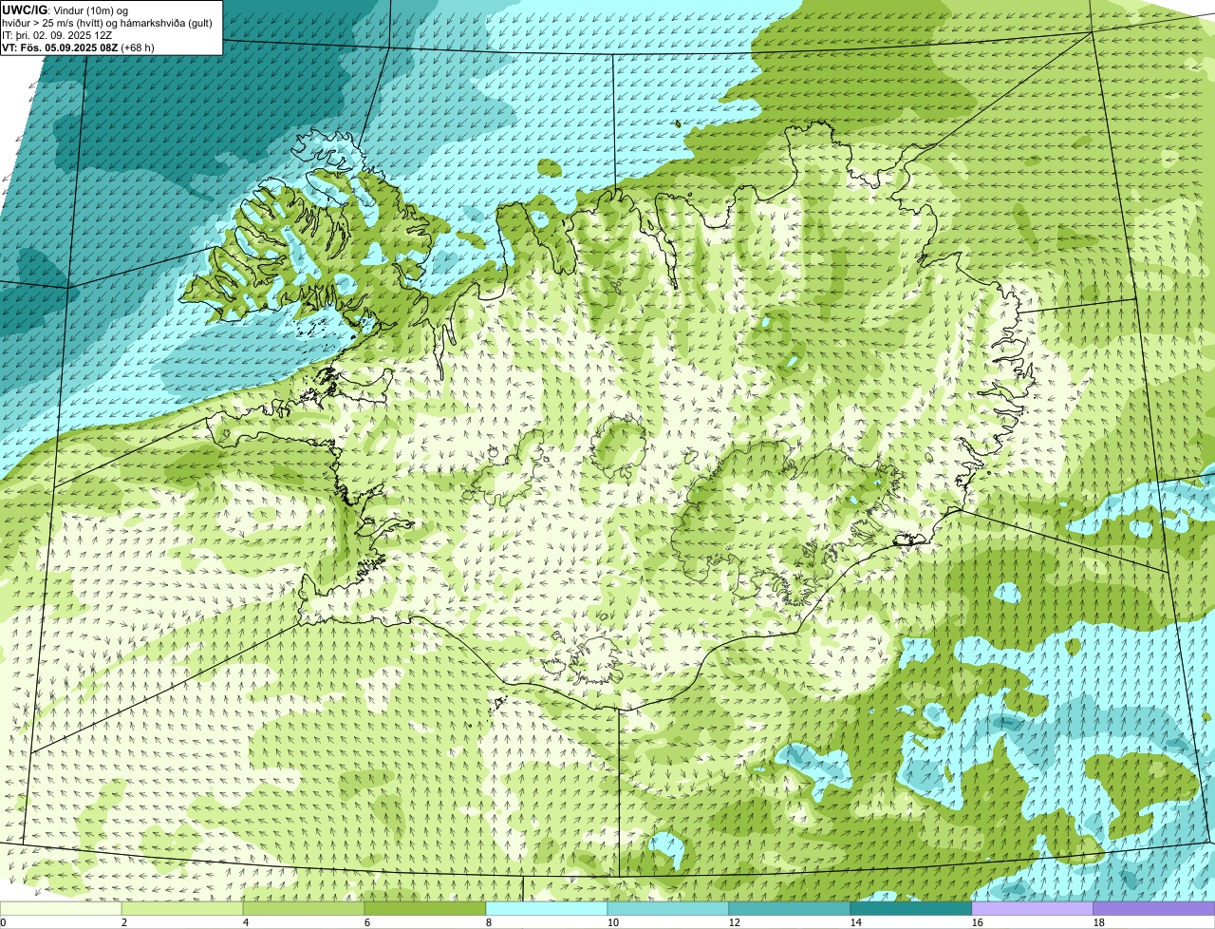Click the 10–12 m/s aqua legend swatch

pos(668,909)
